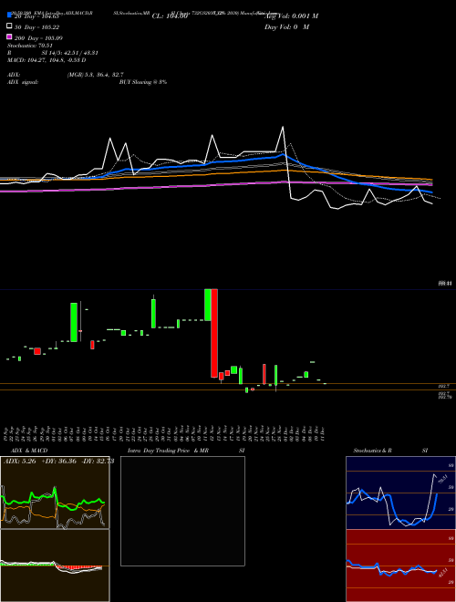Click the 'BUY Slowing @ 5%' signal text

pyautogui.click(x=143, y=82)
